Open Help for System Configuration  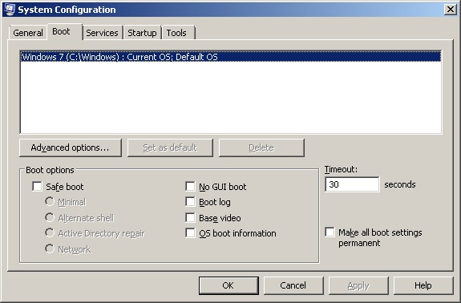point(423,285)
